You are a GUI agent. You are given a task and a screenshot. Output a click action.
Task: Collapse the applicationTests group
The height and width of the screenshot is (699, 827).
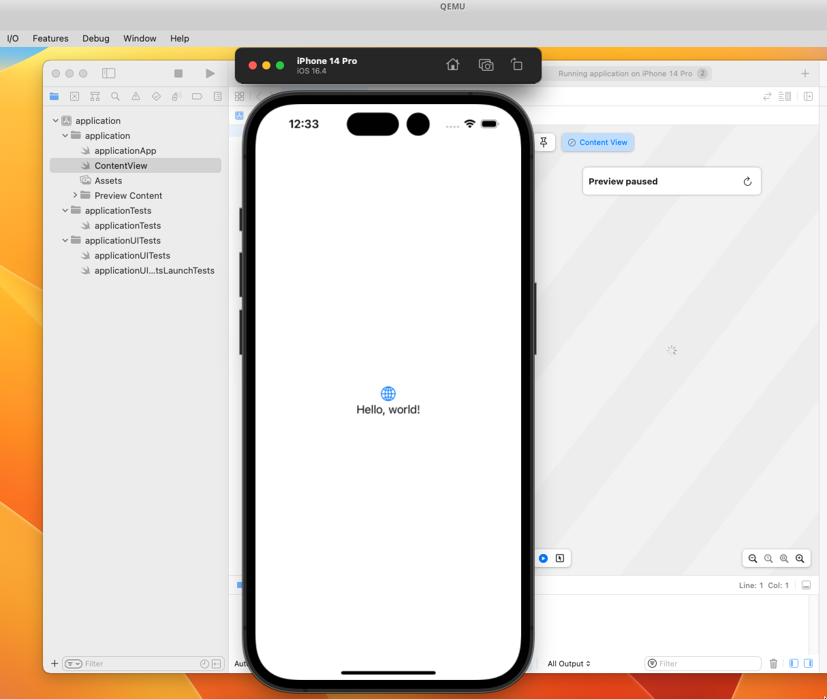pyautogui.click(x=65, y=210)
